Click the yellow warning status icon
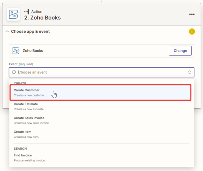This screenshot has width=203, height=171. point(192,31)
